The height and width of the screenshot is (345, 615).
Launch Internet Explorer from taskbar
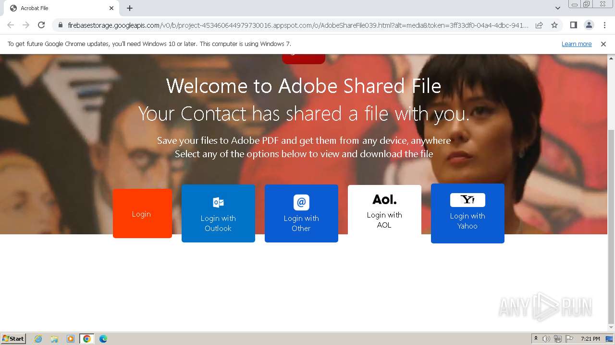coord(38,339)
